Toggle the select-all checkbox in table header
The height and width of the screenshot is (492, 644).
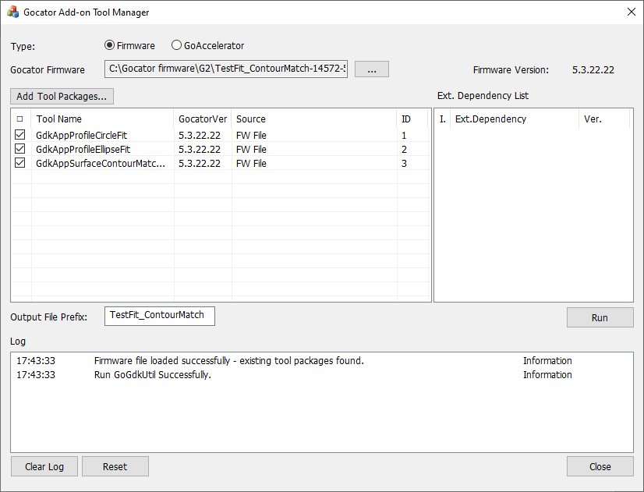coord(19,119)
